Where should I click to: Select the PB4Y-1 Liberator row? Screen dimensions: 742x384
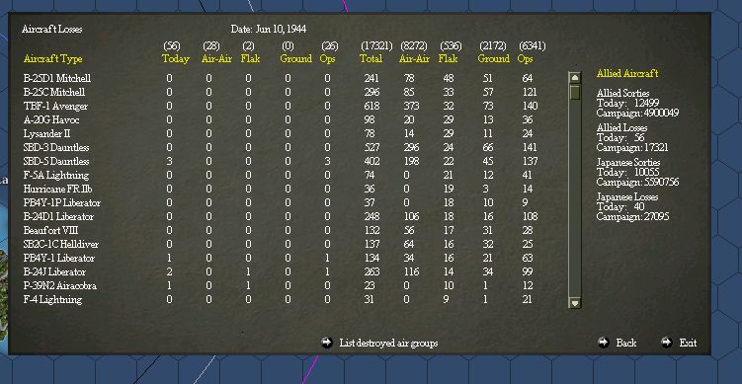click(281, 258)
